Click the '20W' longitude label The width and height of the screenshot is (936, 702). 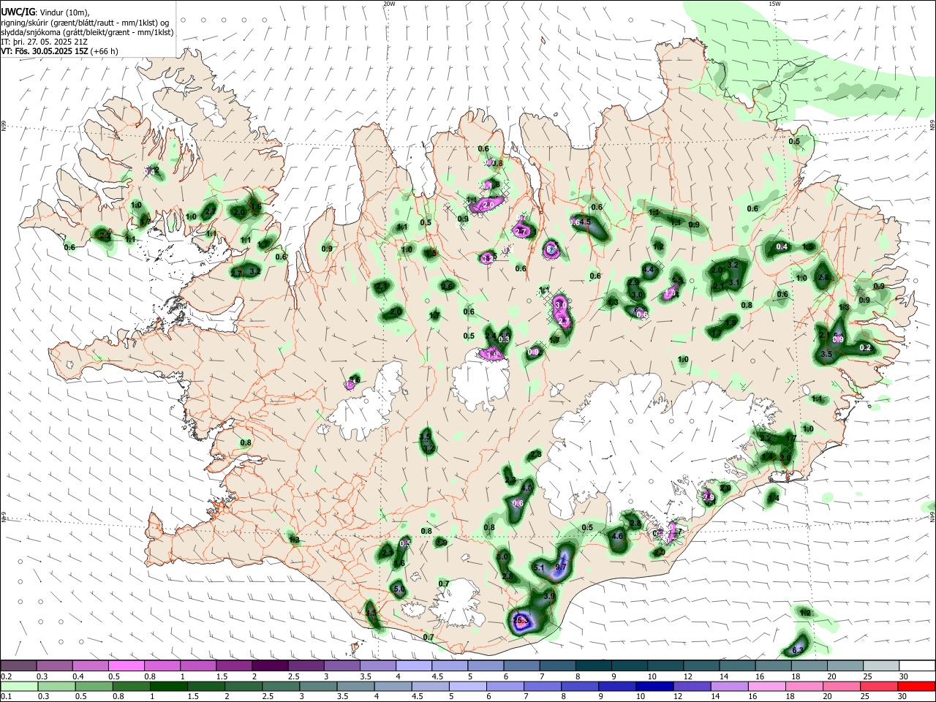coord(389,4)
